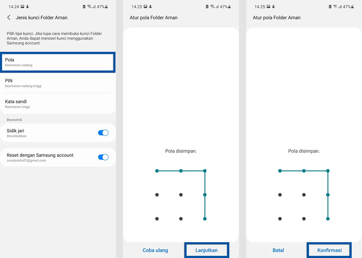362x258 pixels.
Task: Tap Batal to cancel pattern confirmation
Action: coord(278,250)
